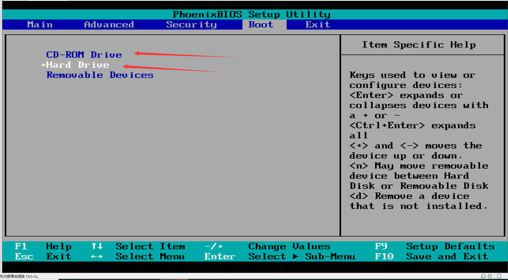
Task: Click the CD/DVD drive status icon
Action: coord(490,276)
